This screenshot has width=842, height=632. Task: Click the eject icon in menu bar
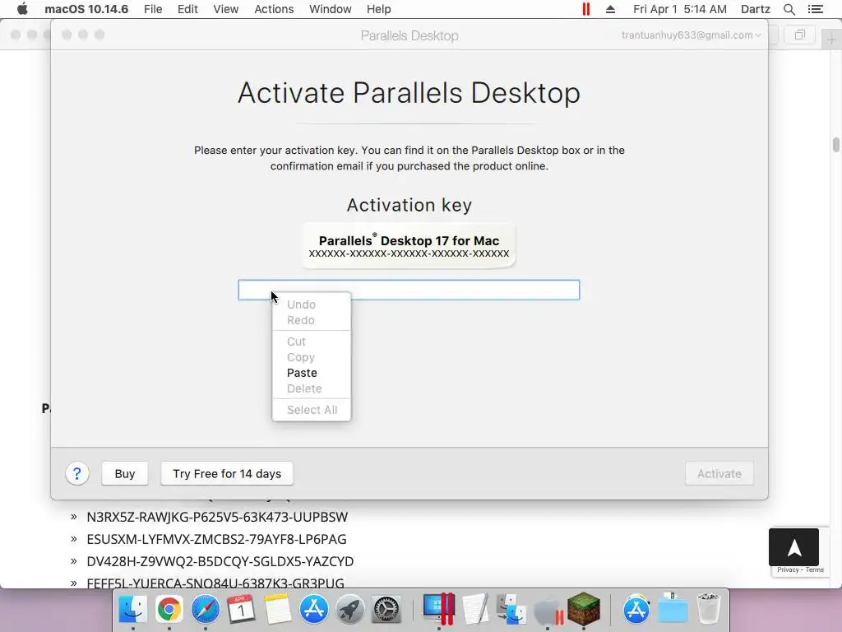pyautogui.click(x=610, y=9)
